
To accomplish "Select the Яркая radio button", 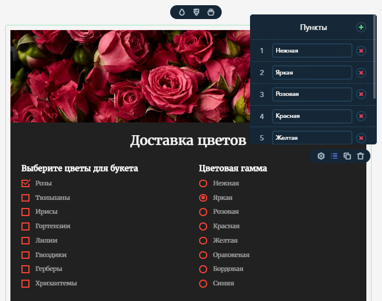I will [x=203, y=198].
